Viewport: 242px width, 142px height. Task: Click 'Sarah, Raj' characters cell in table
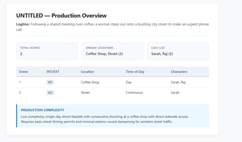click(178, 82)
